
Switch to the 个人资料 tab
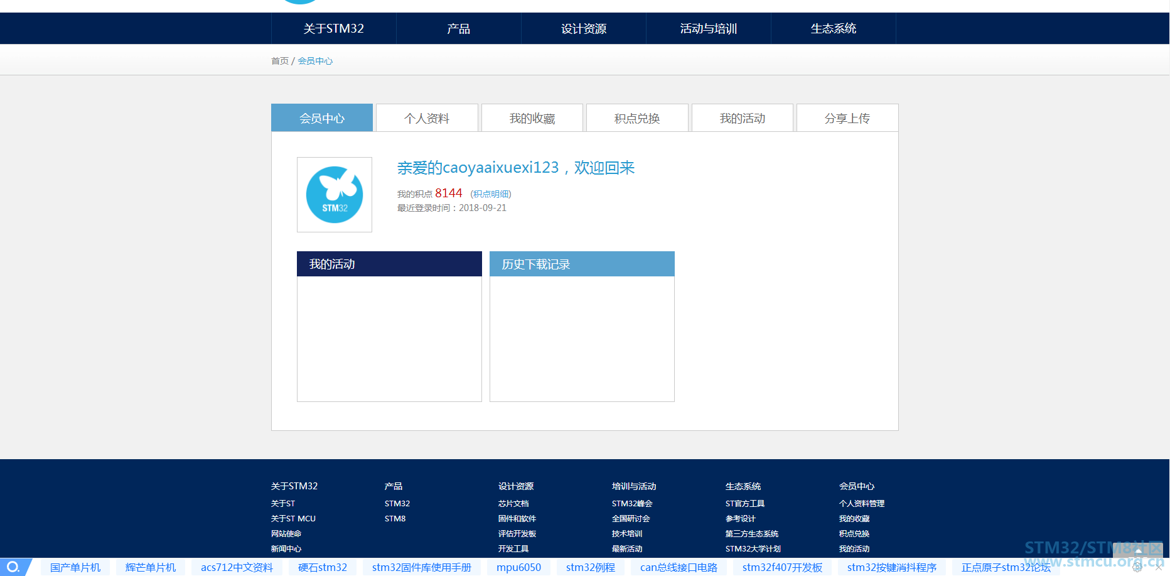[x=427, y=118]
